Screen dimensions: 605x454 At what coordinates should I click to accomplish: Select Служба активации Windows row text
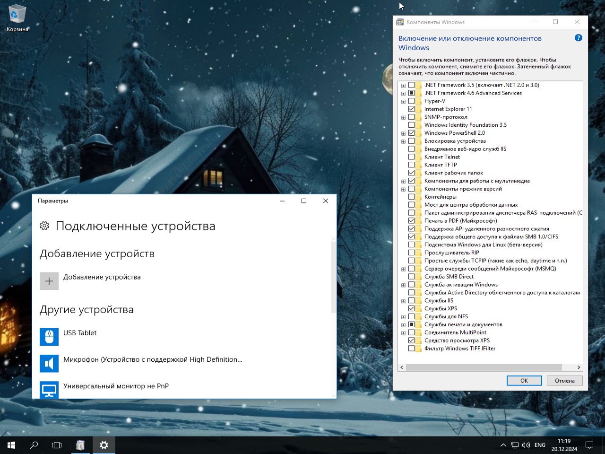pyautogui.click(x=461, y=285)
